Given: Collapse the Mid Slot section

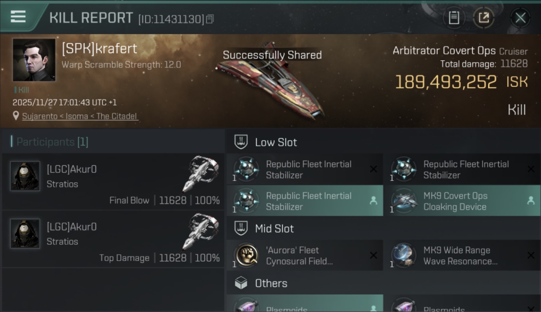Looking at the screenshot, I should [x=274, y=228].
